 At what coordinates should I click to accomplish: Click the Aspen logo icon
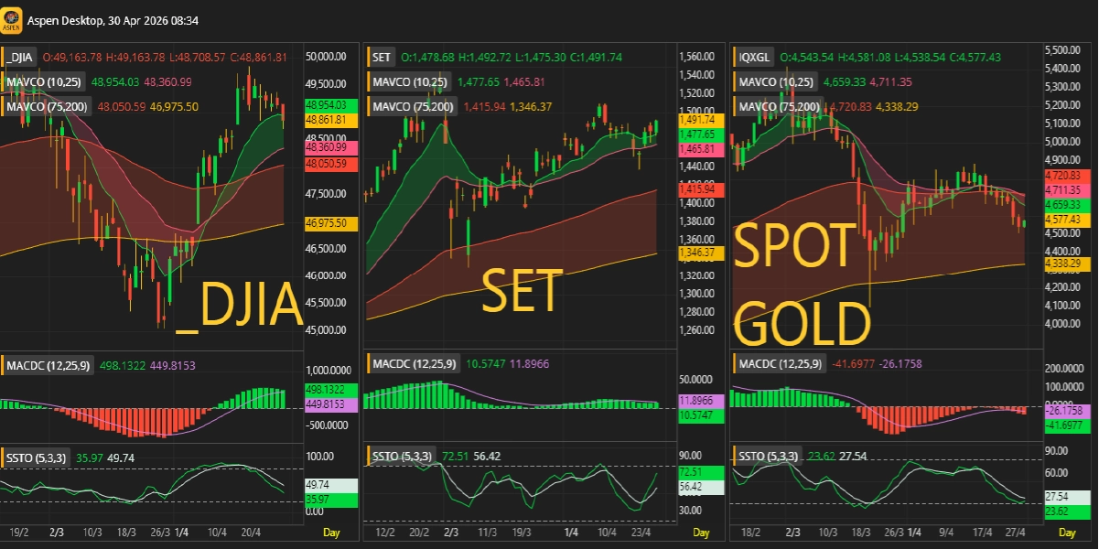tap(12, 19)
